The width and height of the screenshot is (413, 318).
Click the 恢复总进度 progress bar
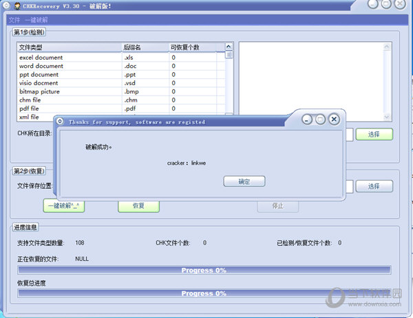[204, 293]
